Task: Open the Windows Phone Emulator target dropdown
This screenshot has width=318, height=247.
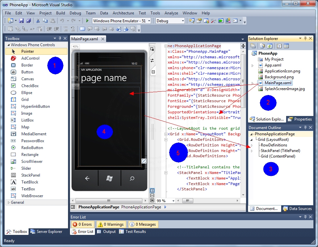Action: tap(149, 21)
